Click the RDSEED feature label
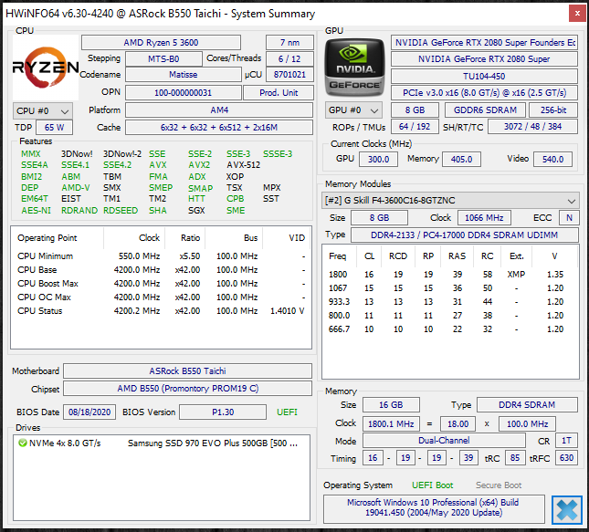The height and width of the screenshot is (532, 589). (121, 210)
